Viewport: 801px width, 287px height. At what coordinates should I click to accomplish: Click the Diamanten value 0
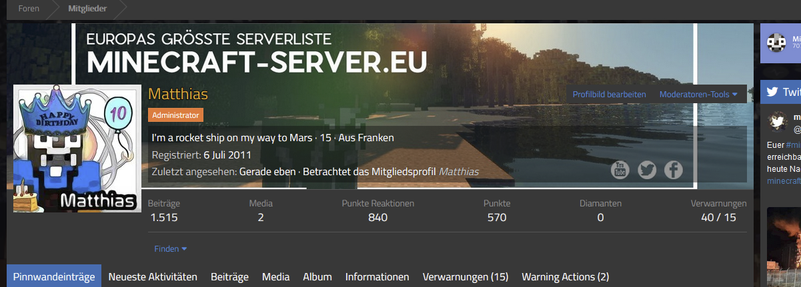click(x=600, y=217)
